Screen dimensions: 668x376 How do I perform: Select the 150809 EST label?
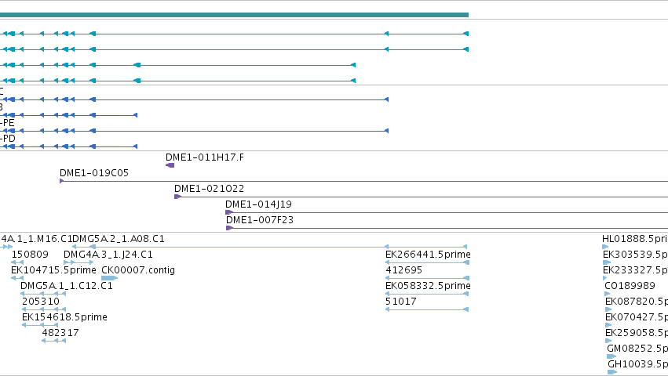[x=30, y=255]
